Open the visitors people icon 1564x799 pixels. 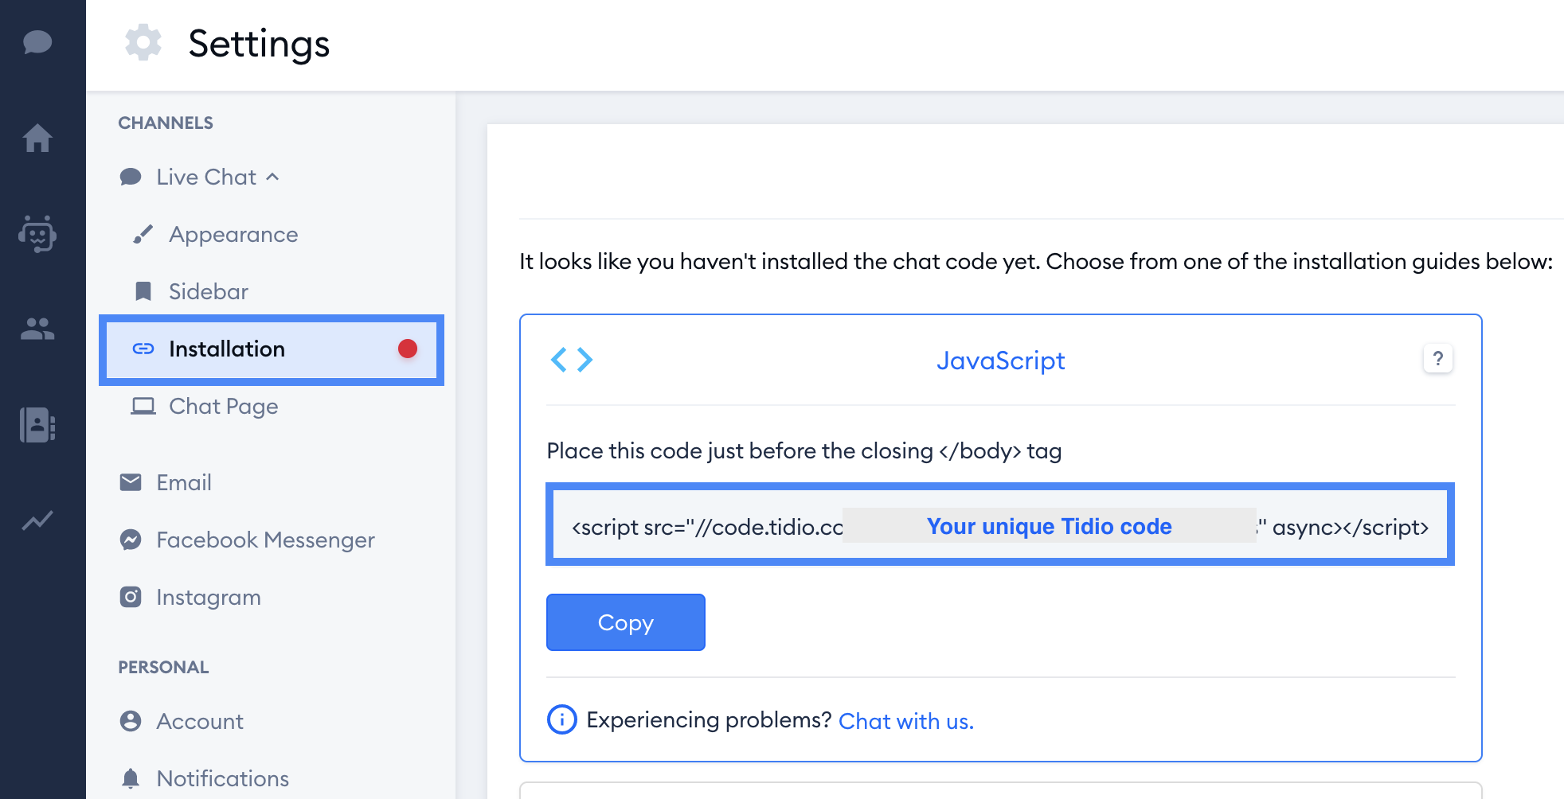point(37,329)
